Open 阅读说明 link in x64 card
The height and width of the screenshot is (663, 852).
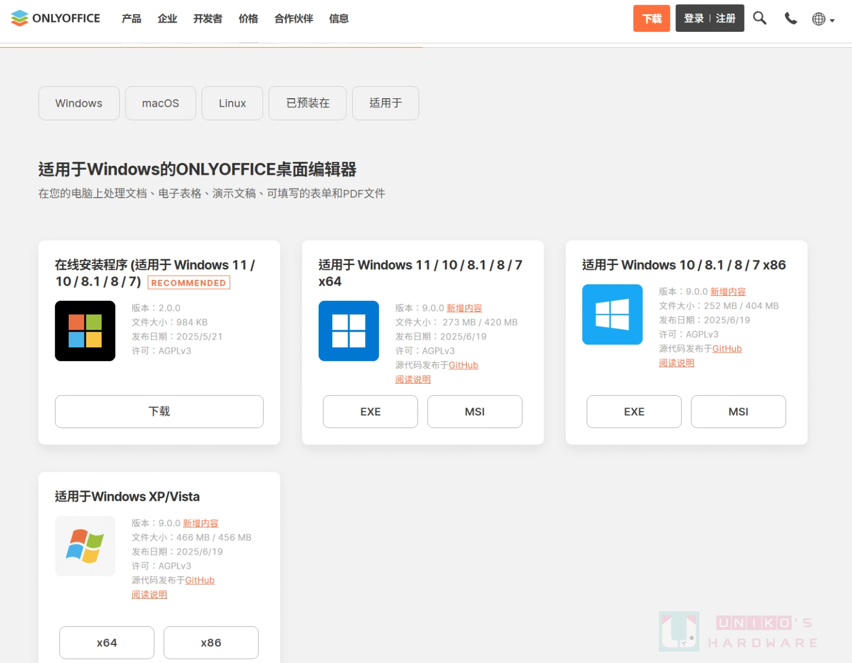413,379
